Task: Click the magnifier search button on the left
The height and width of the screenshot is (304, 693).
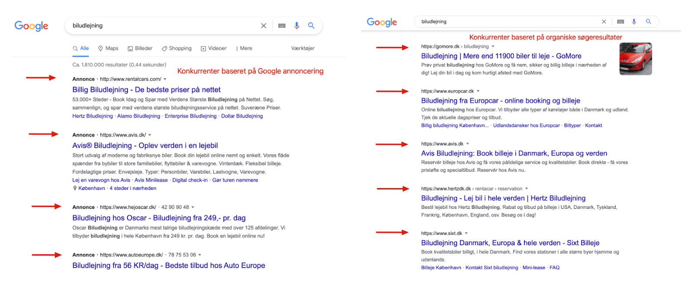Action: pos(311,26)
